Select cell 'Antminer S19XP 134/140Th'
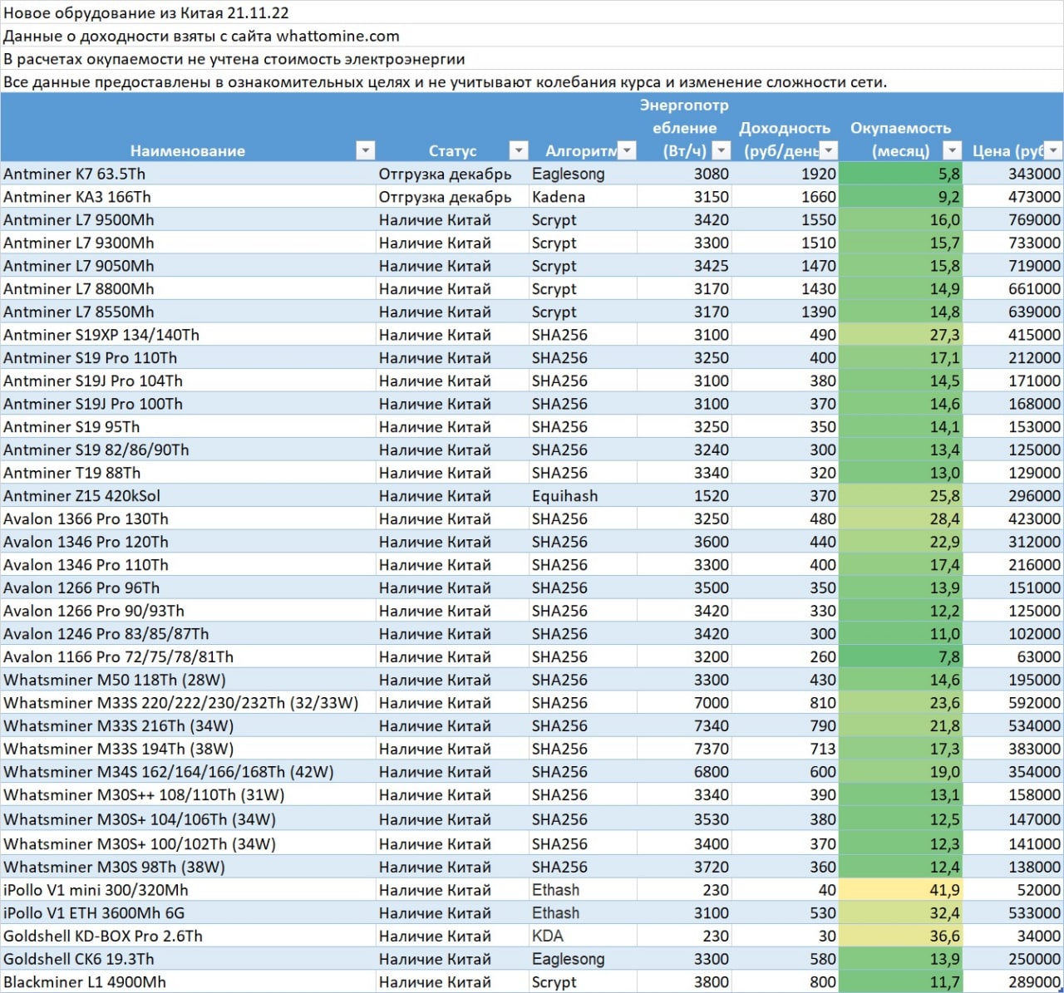This screenshot has height=993, width=1064. point(188,335)
